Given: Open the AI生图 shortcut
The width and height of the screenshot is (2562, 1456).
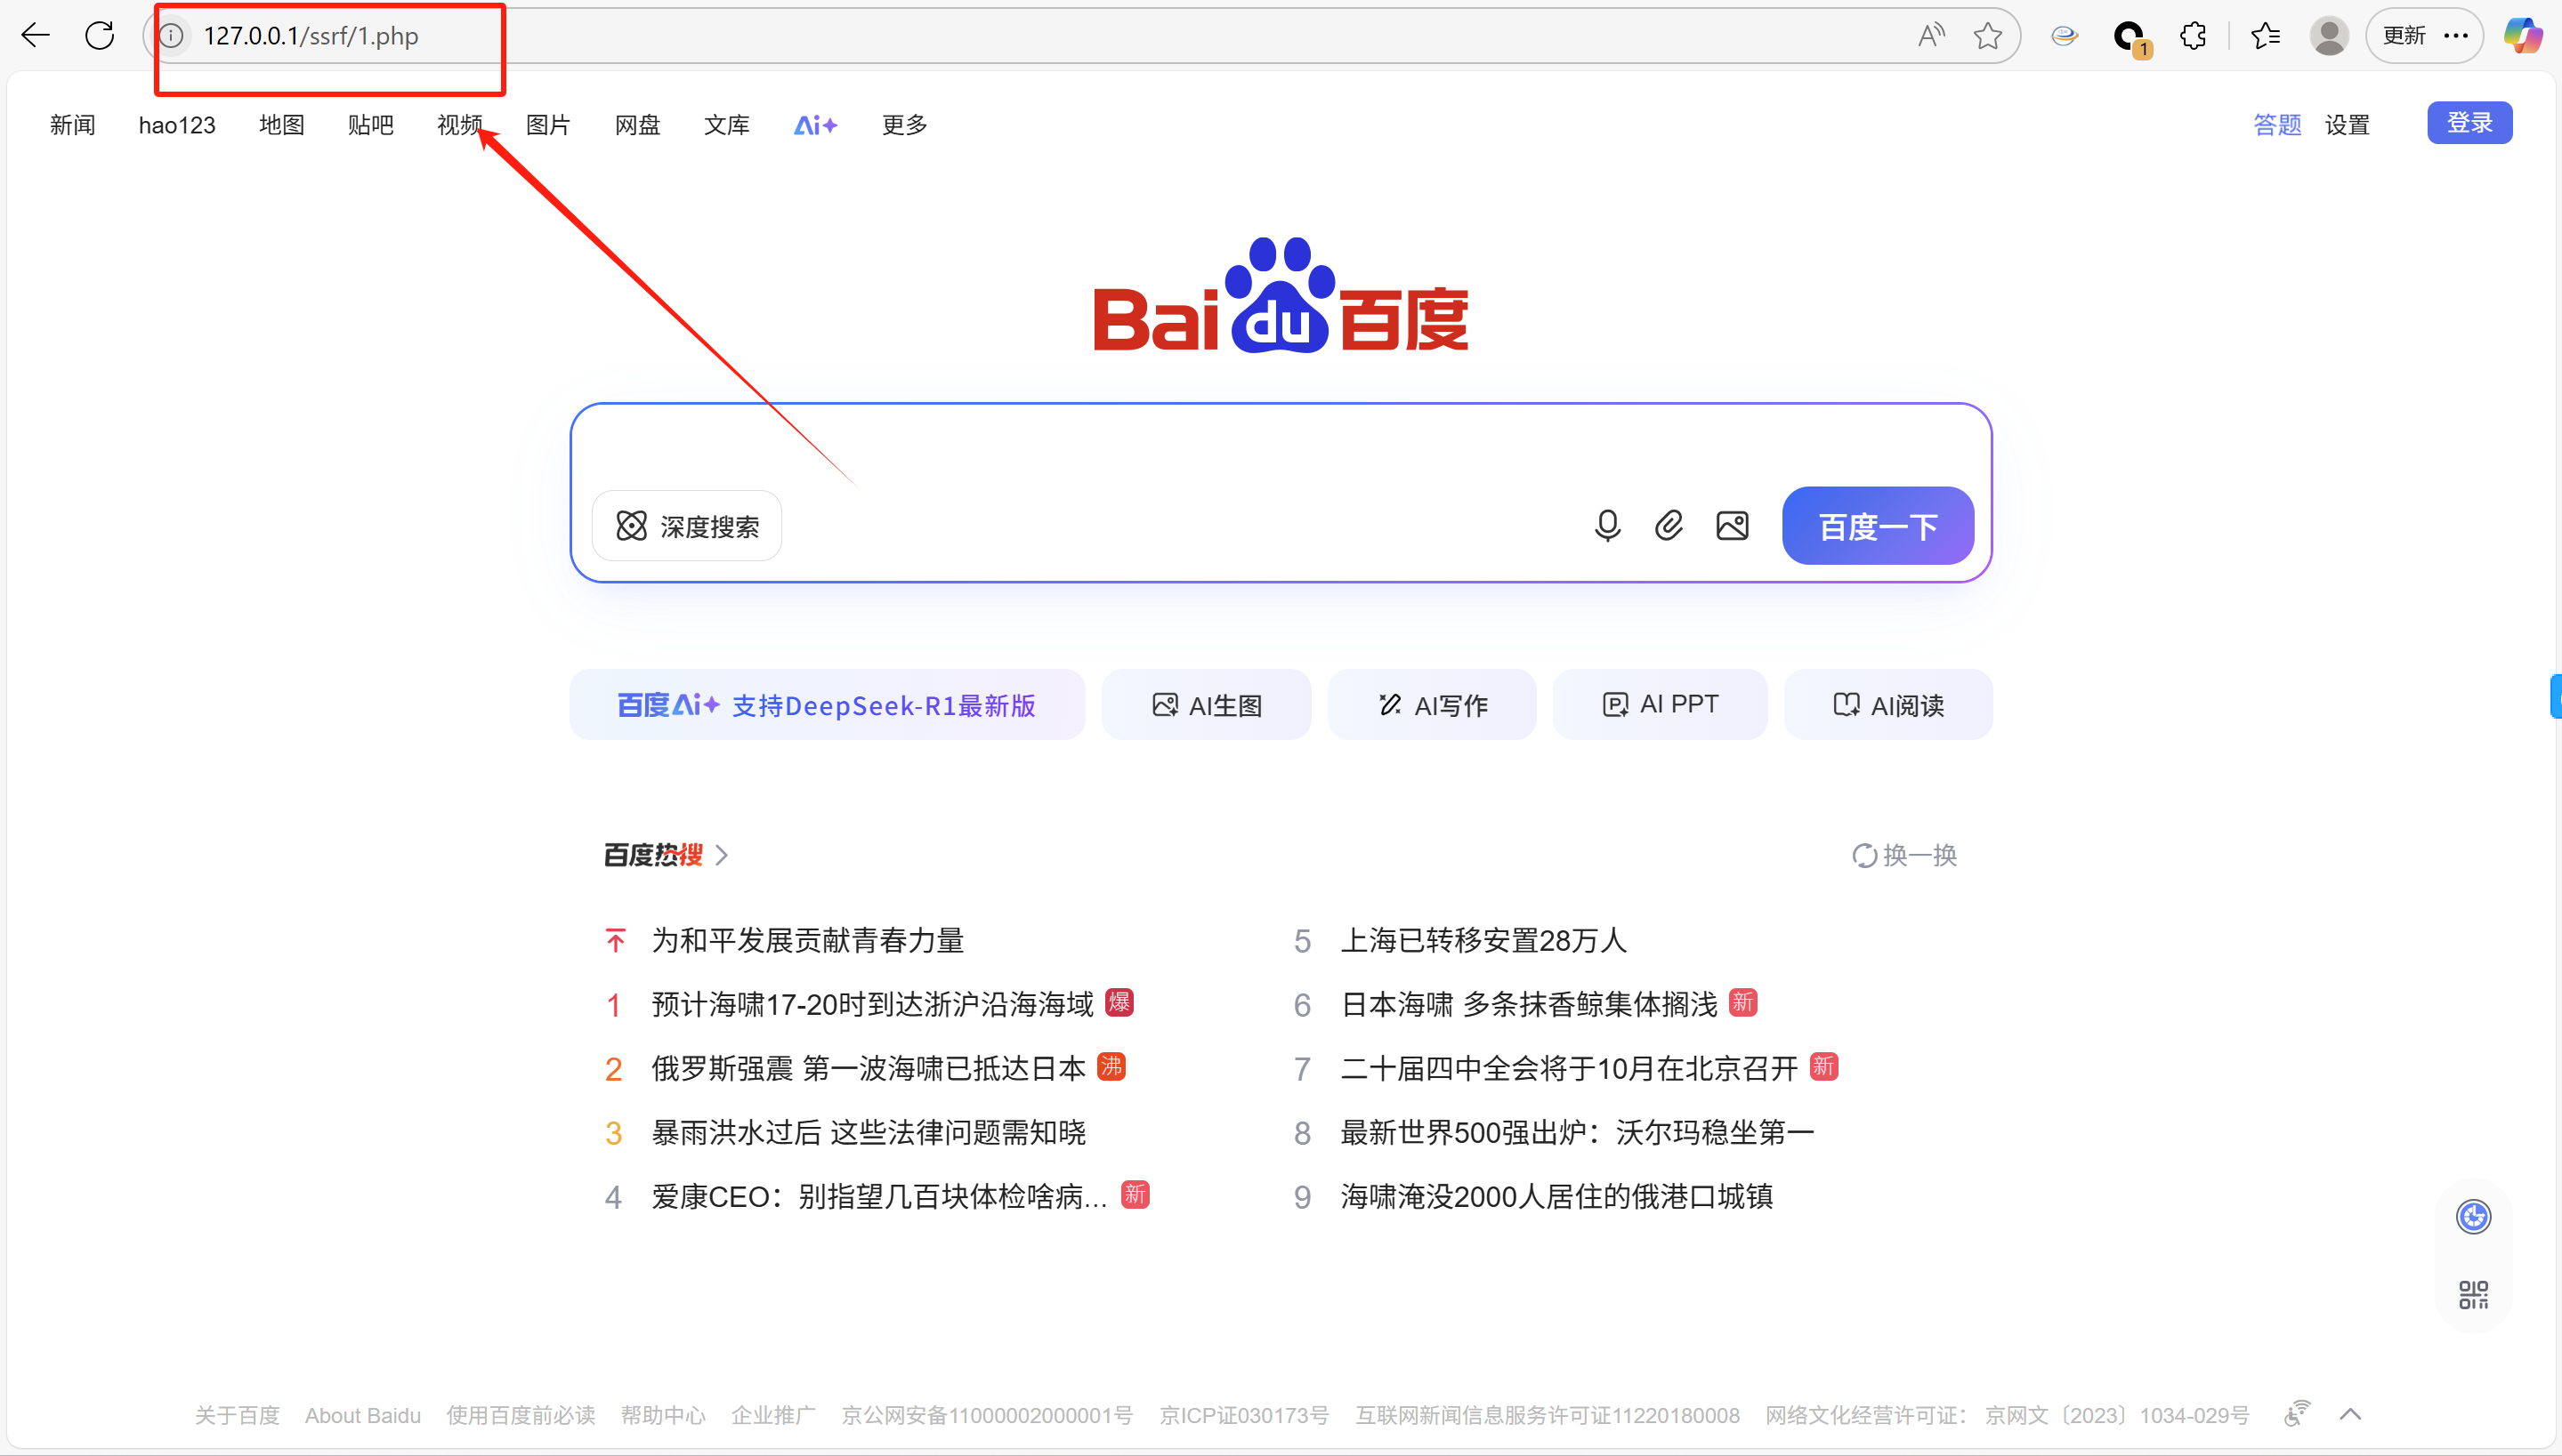Looking at the screenshot, I should coord(1207,705).
